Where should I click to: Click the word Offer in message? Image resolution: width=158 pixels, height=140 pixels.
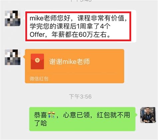tap(37, 35)
